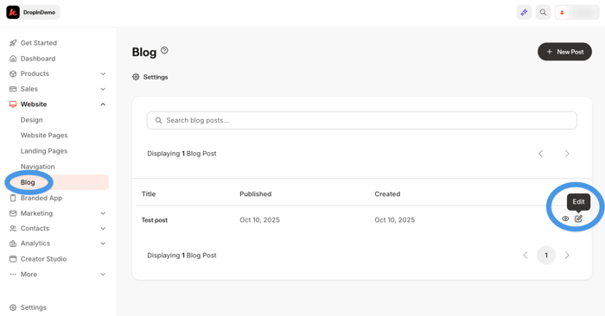Open the Design submenu item

[x=32, y=120]
